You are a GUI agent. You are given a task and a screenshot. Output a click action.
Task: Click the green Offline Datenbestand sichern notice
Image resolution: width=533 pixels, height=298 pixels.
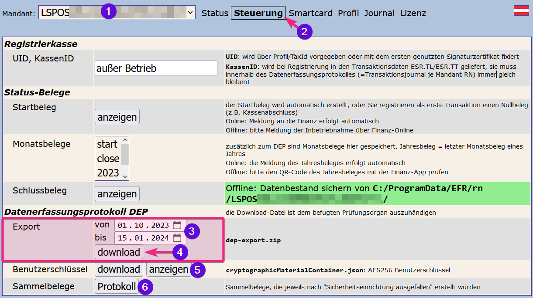point(378,194)
